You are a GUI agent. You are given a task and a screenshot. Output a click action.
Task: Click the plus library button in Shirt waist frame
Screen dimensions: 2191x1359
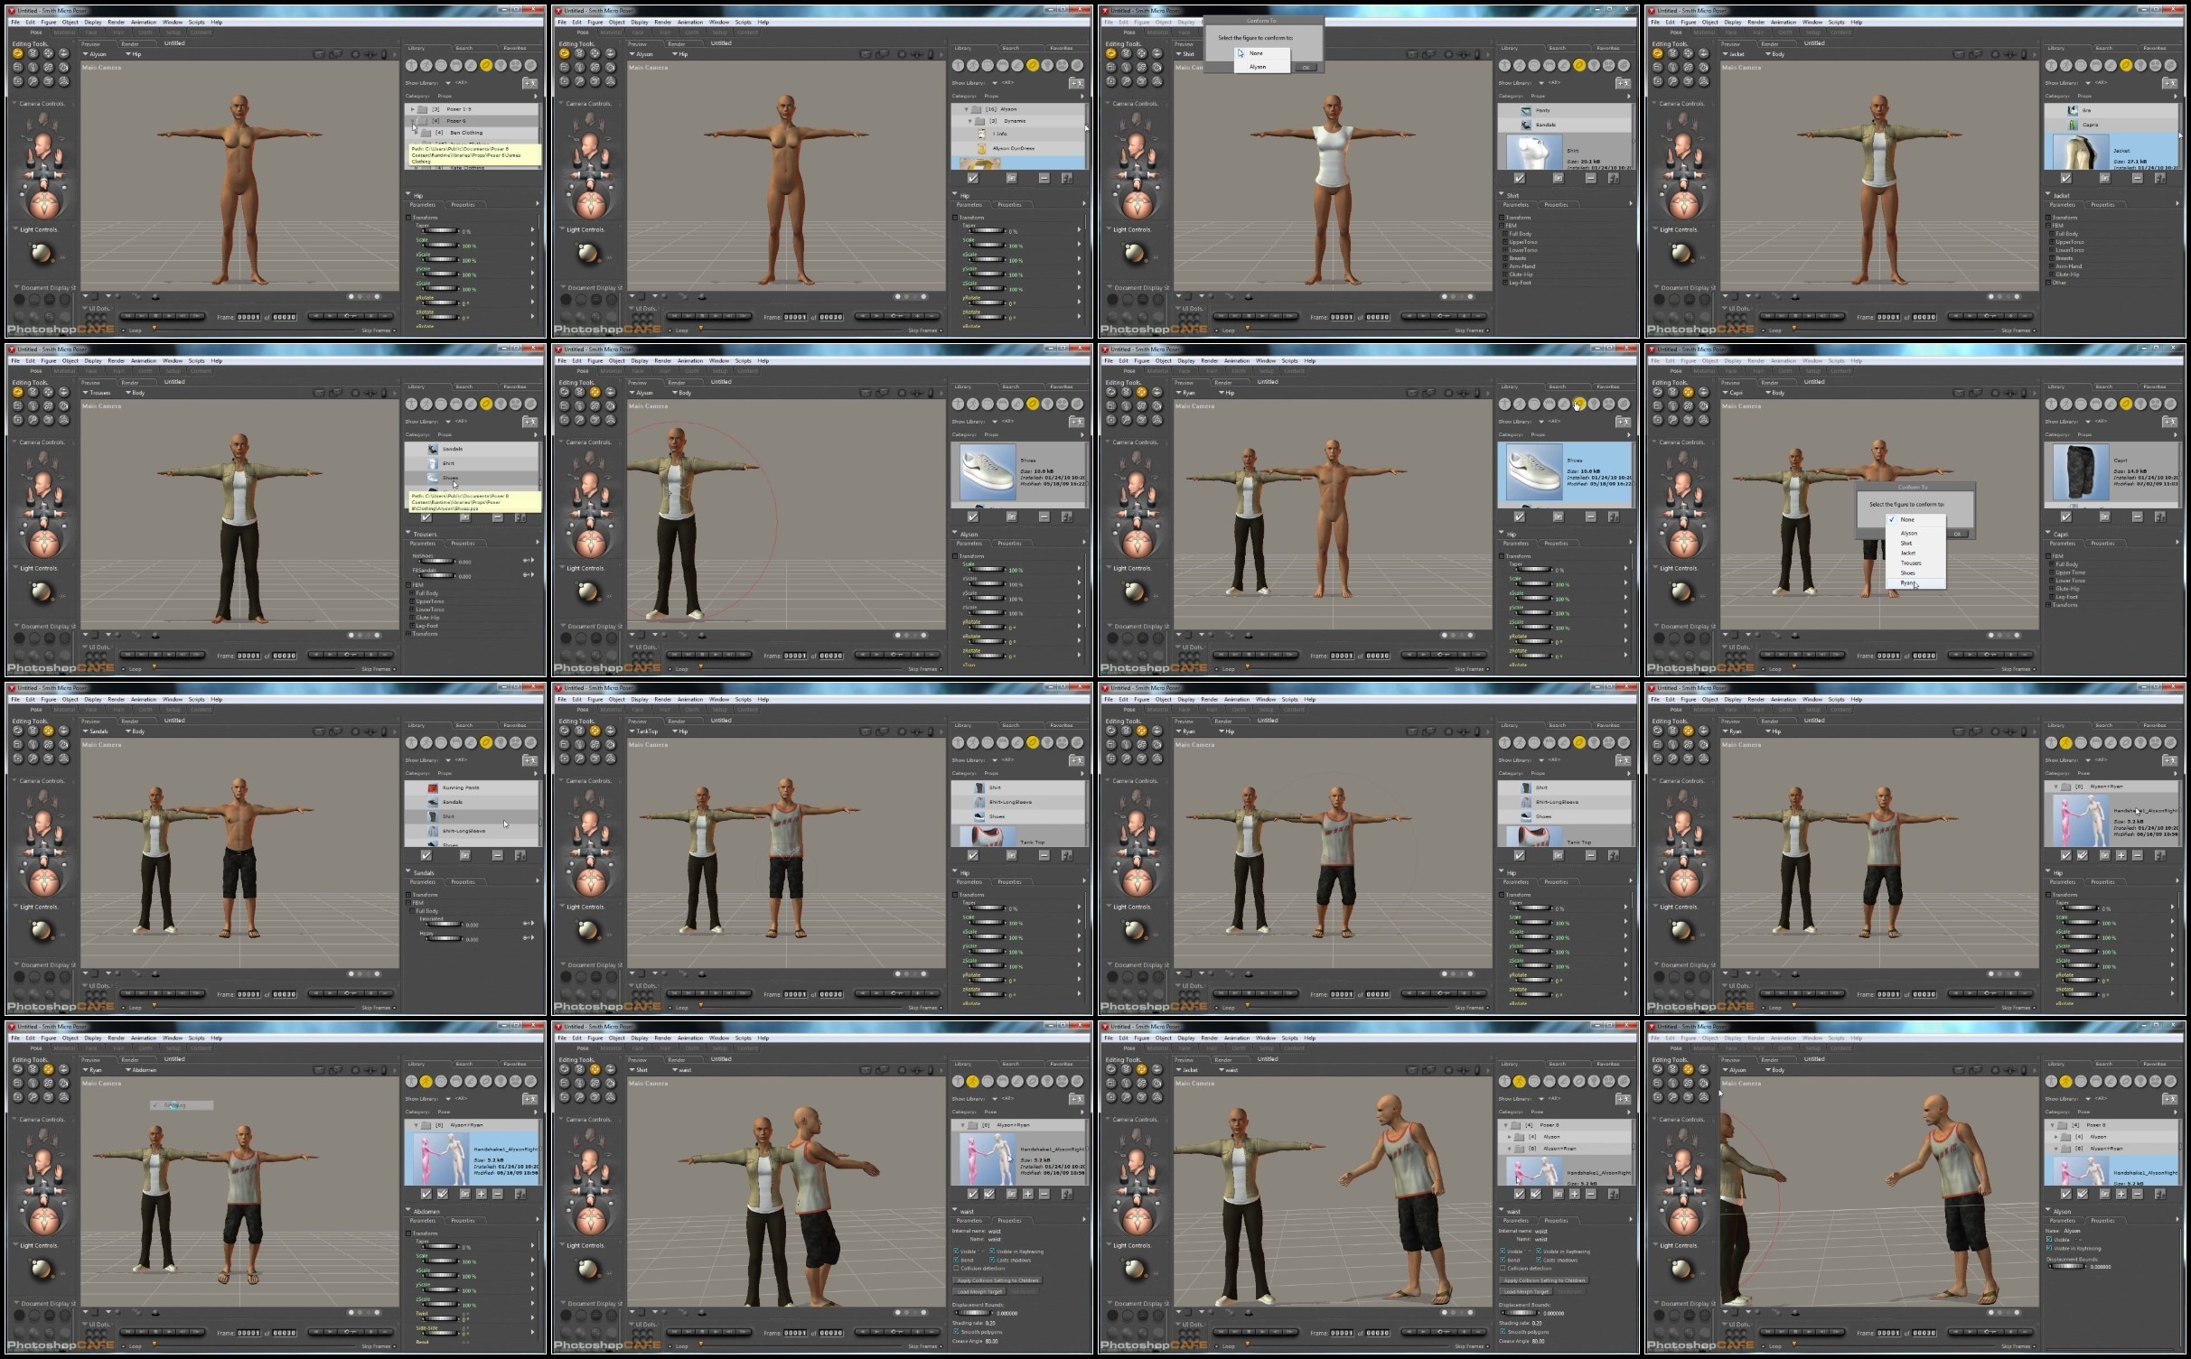coord(1027,1194)
